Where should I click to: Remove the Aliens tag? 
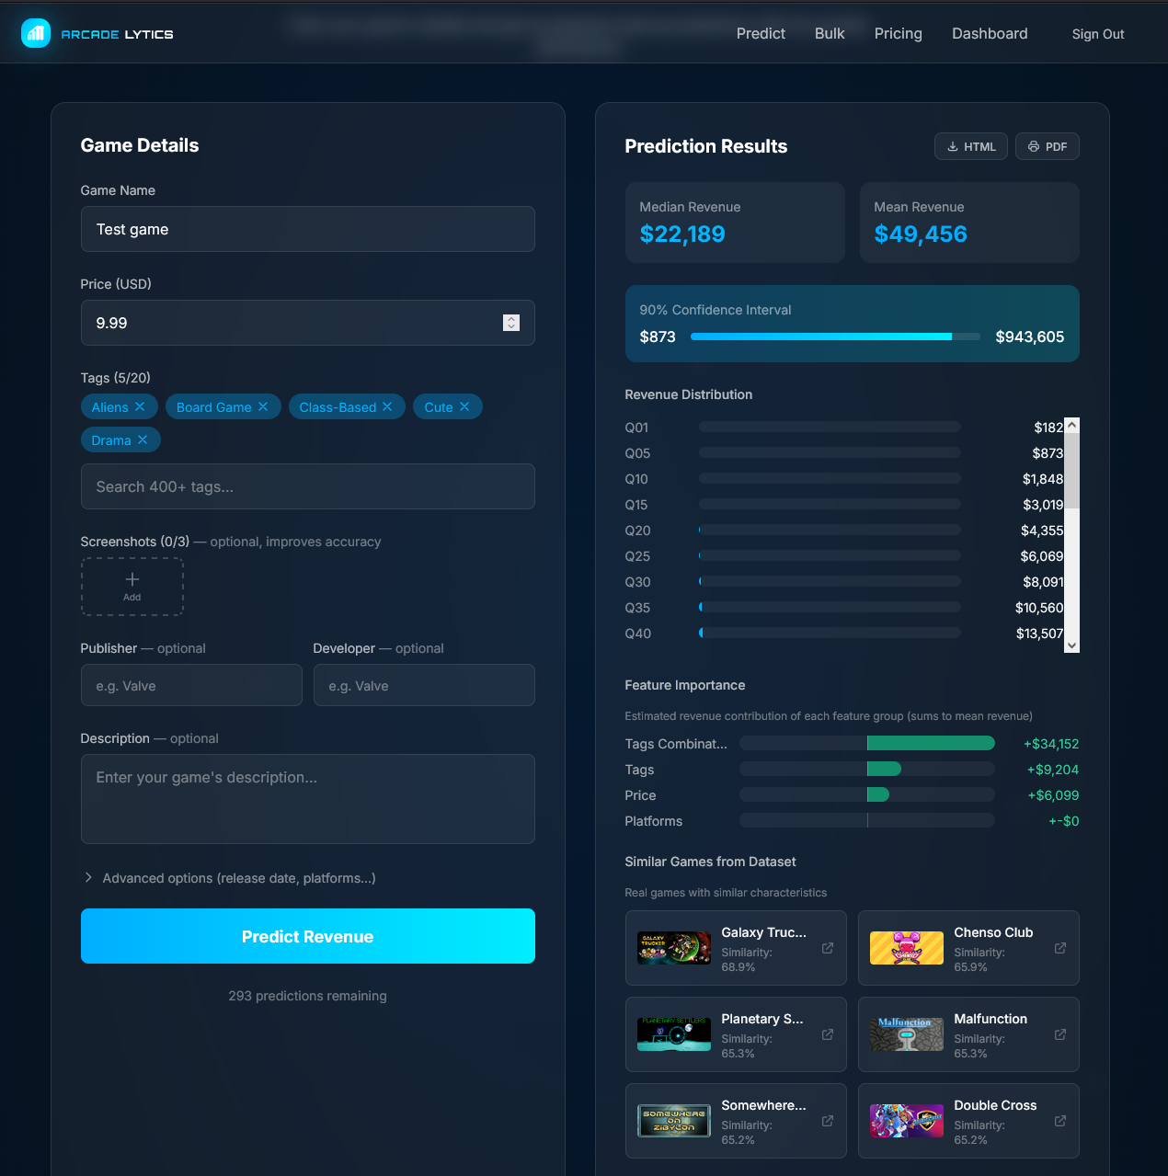140,406
